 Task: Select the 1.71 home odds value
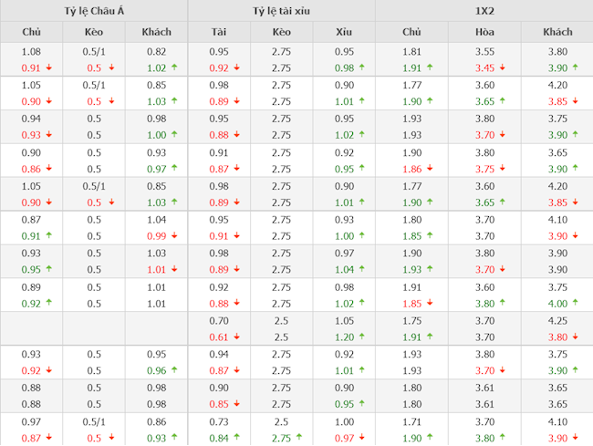pos(412,423)
